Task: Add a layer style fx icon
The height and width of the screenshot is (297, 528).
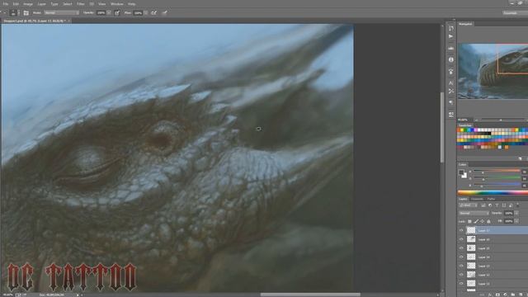Action: pos(490,295)
